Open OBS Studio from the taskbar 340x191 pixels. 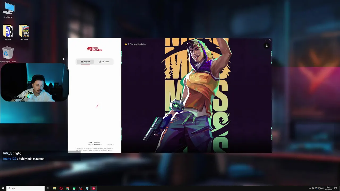tap(81, 188)
